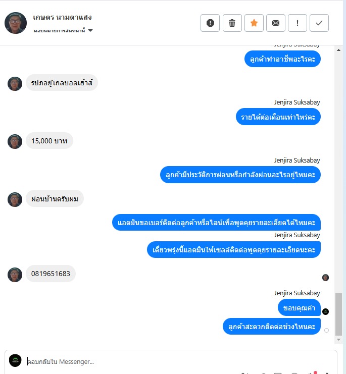Open the customer's large profile photo in the header
The image size is (346, 374).
(16, 23)
